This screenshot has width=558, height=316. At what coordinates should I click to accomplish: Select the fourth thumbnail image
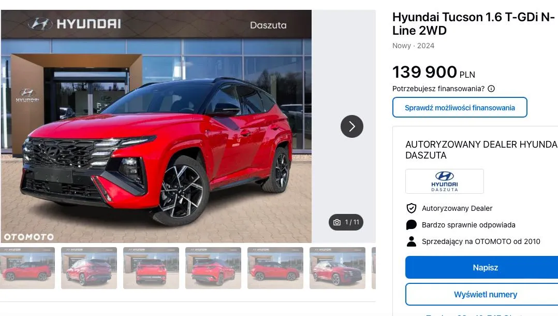213,268
